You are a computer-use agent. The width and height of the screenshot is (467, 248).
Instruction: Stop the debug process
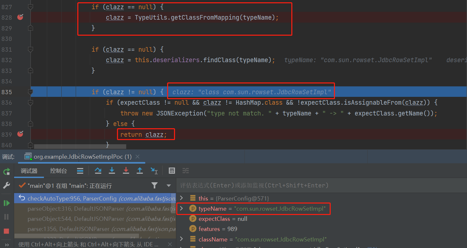coord(6,231)
